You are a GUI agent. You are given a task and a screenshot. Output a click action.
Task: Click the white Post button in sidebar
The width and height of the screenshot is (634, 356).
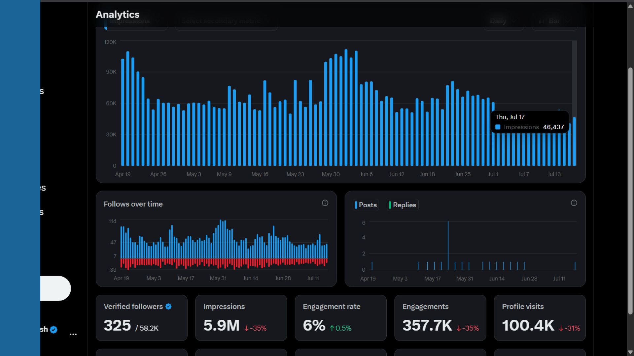pos(55,288)
